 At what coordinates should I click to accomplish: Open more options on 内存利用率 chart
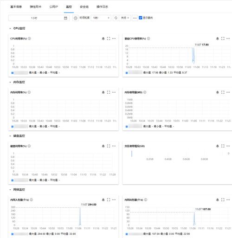114,92
